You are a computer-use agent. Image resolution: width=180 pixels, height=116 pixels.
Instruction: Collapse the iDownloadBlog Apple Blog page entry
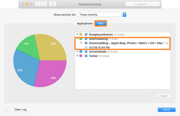pyautogui.click(x=81, y=43)
